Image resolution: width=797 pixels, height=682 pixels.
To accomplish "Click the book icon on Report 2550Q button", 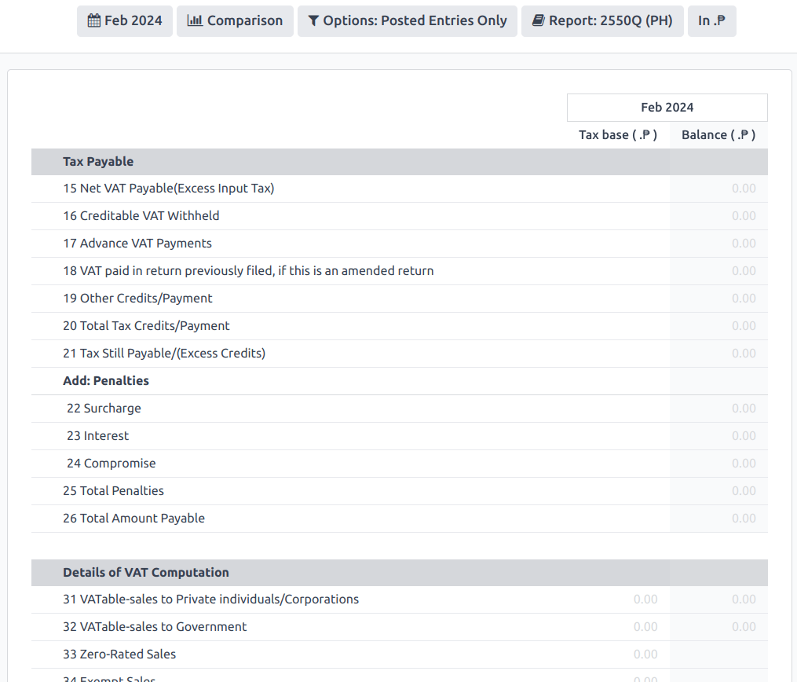I will (538, 20).
